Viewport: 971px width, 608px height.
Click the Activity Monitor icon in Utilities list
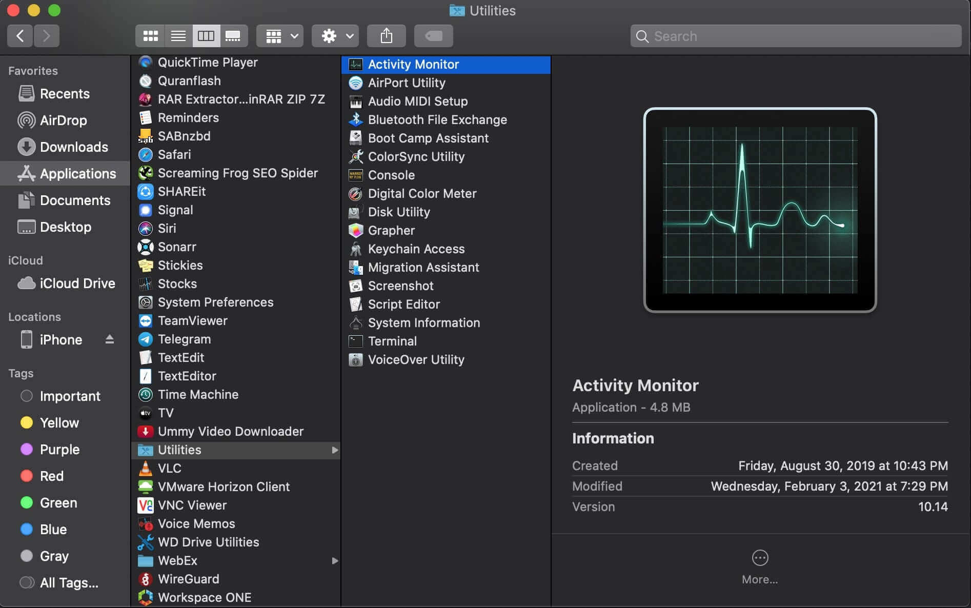tap(355, 65)
